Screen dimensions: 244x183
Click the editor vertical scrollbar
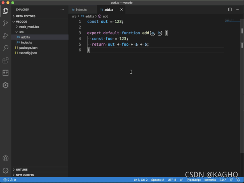(242, 86)
